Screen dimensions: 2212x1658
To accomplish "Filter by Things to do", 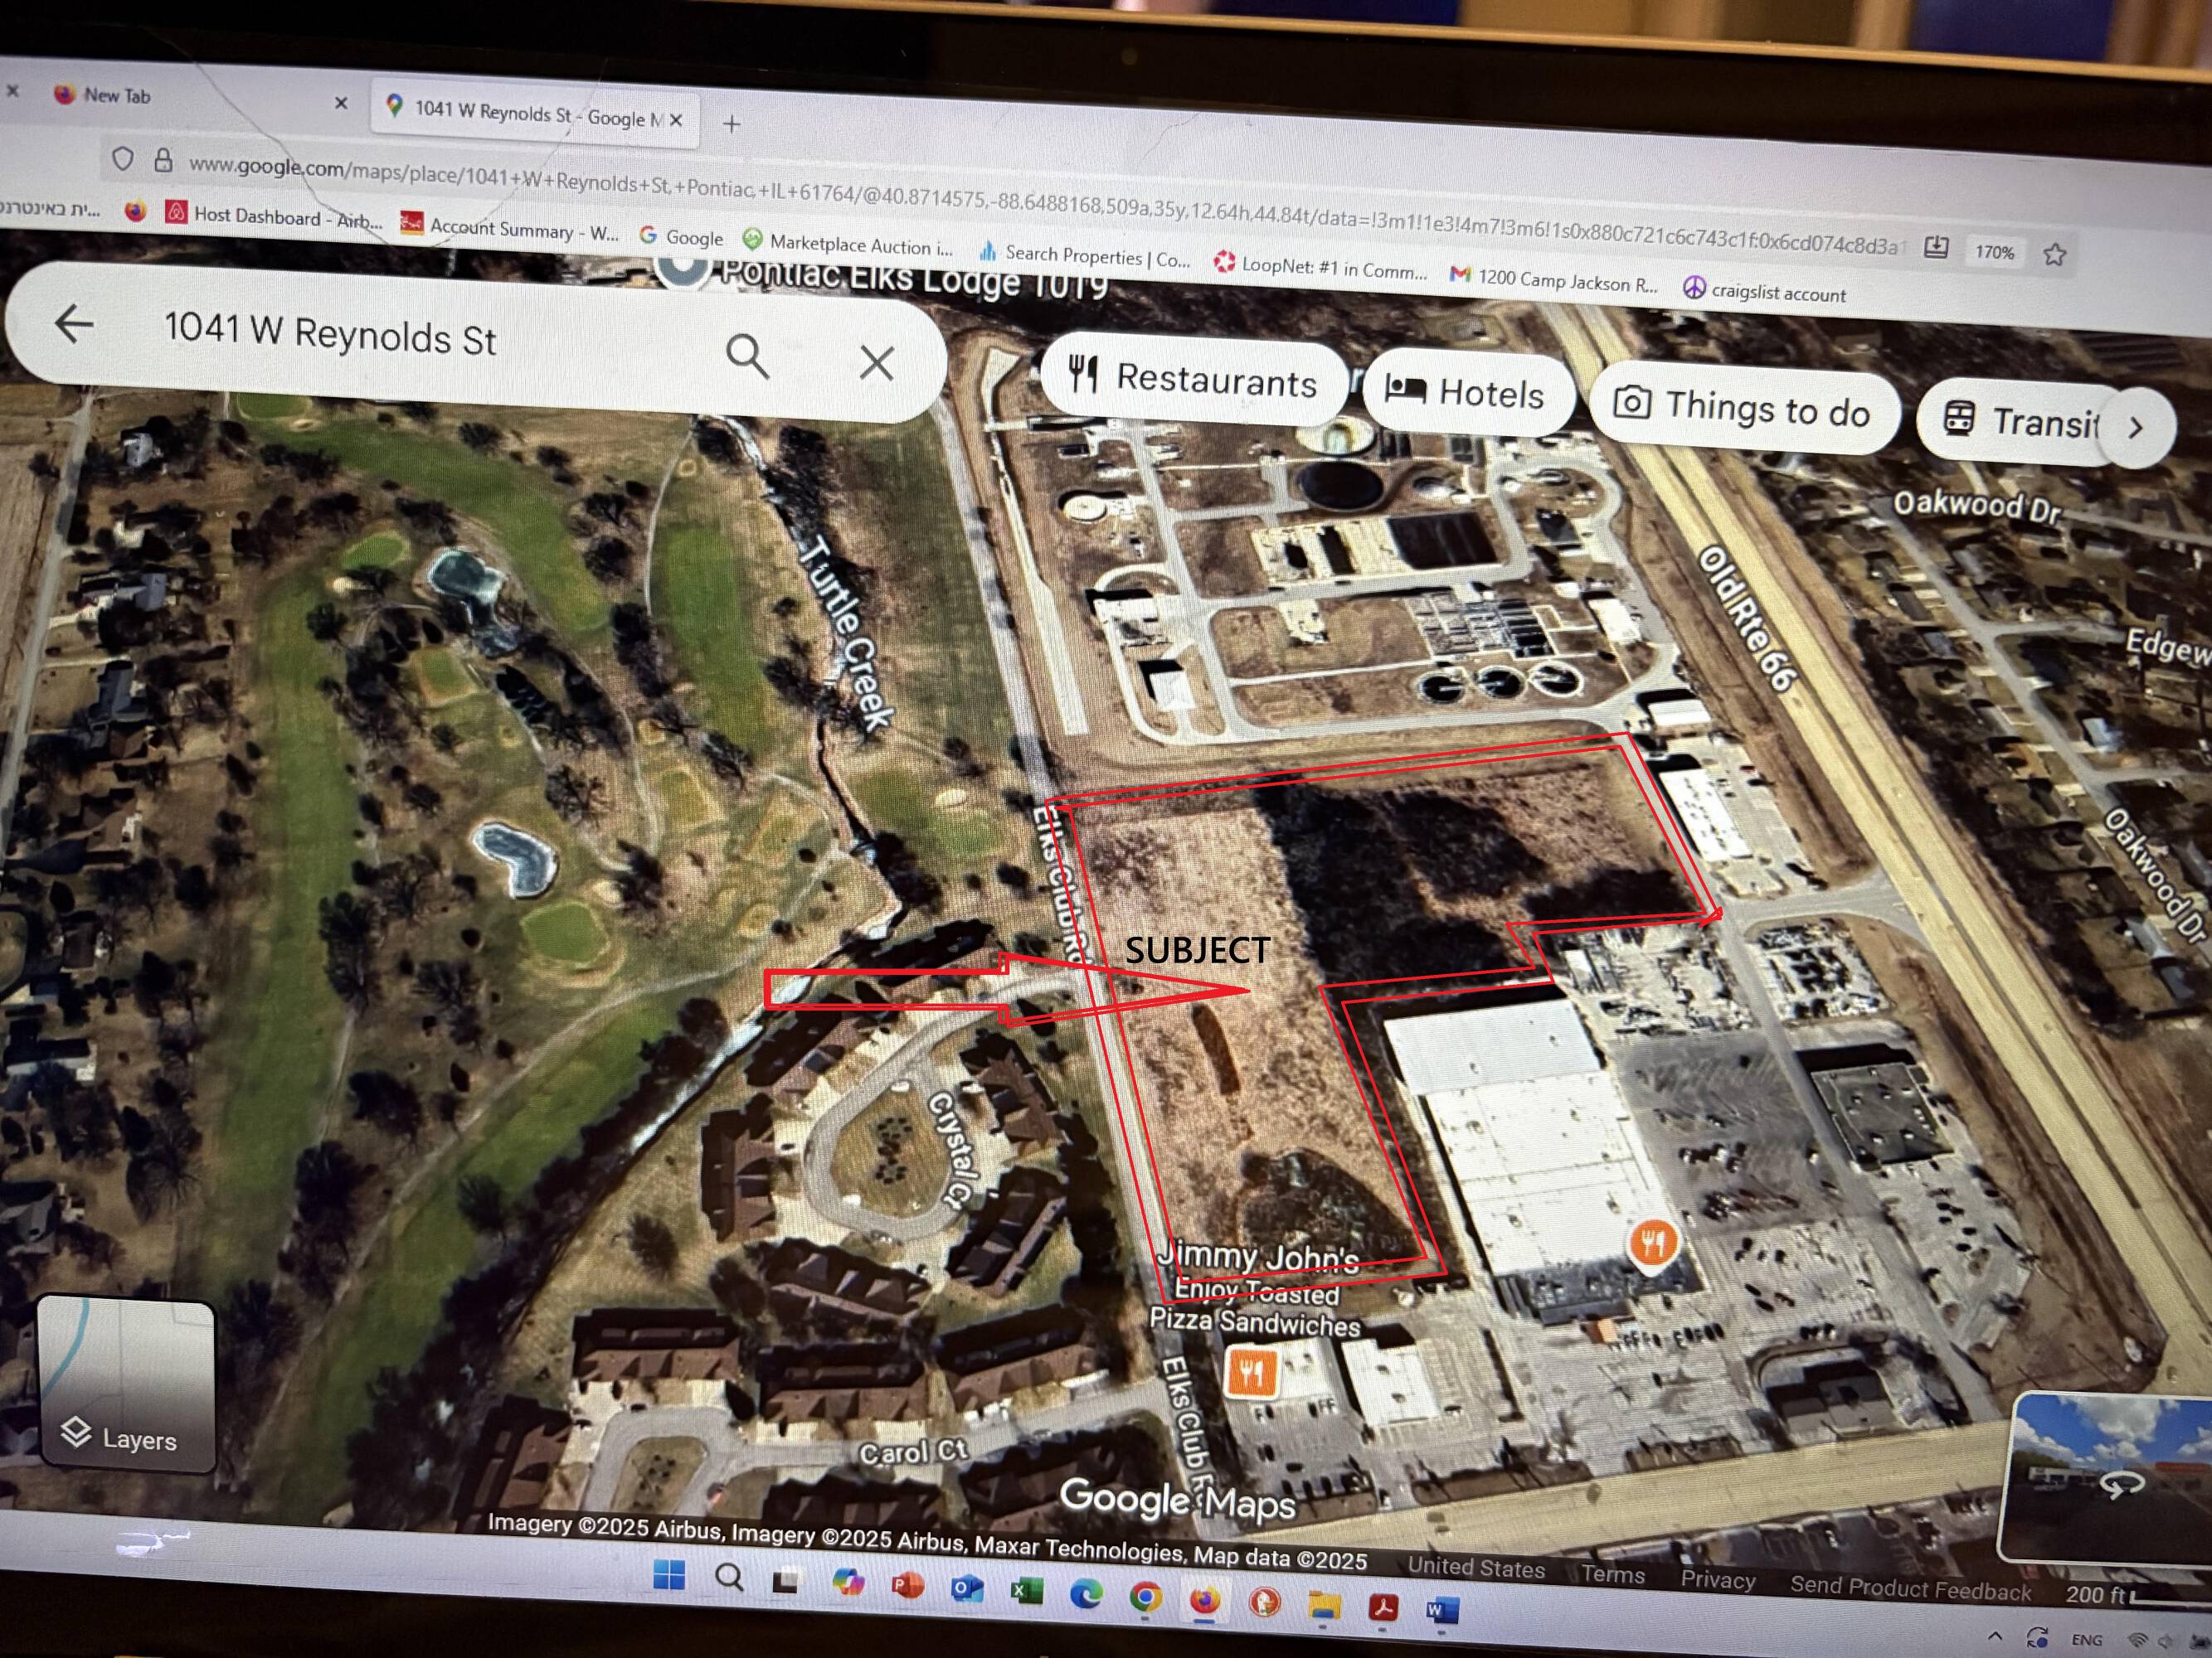I will click(x=1743, y=409).
